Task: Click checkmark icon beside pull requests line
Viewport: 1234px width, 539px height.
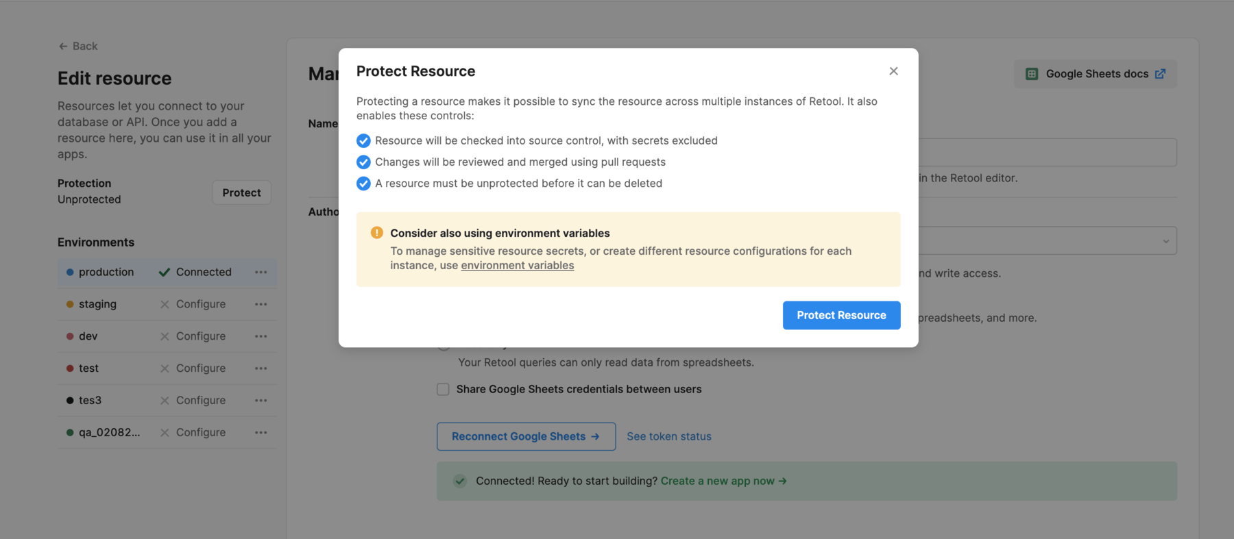Action: [x=363, y=162]
